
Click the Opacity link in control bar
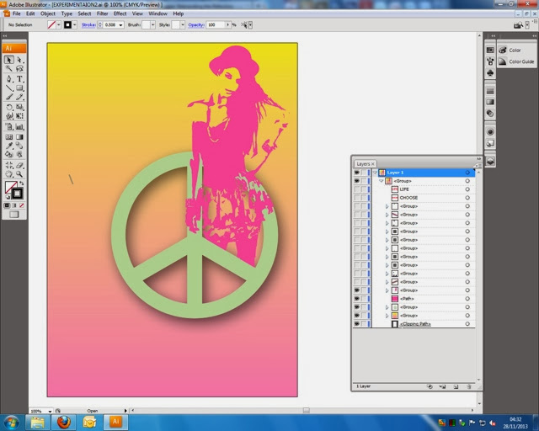196,25
